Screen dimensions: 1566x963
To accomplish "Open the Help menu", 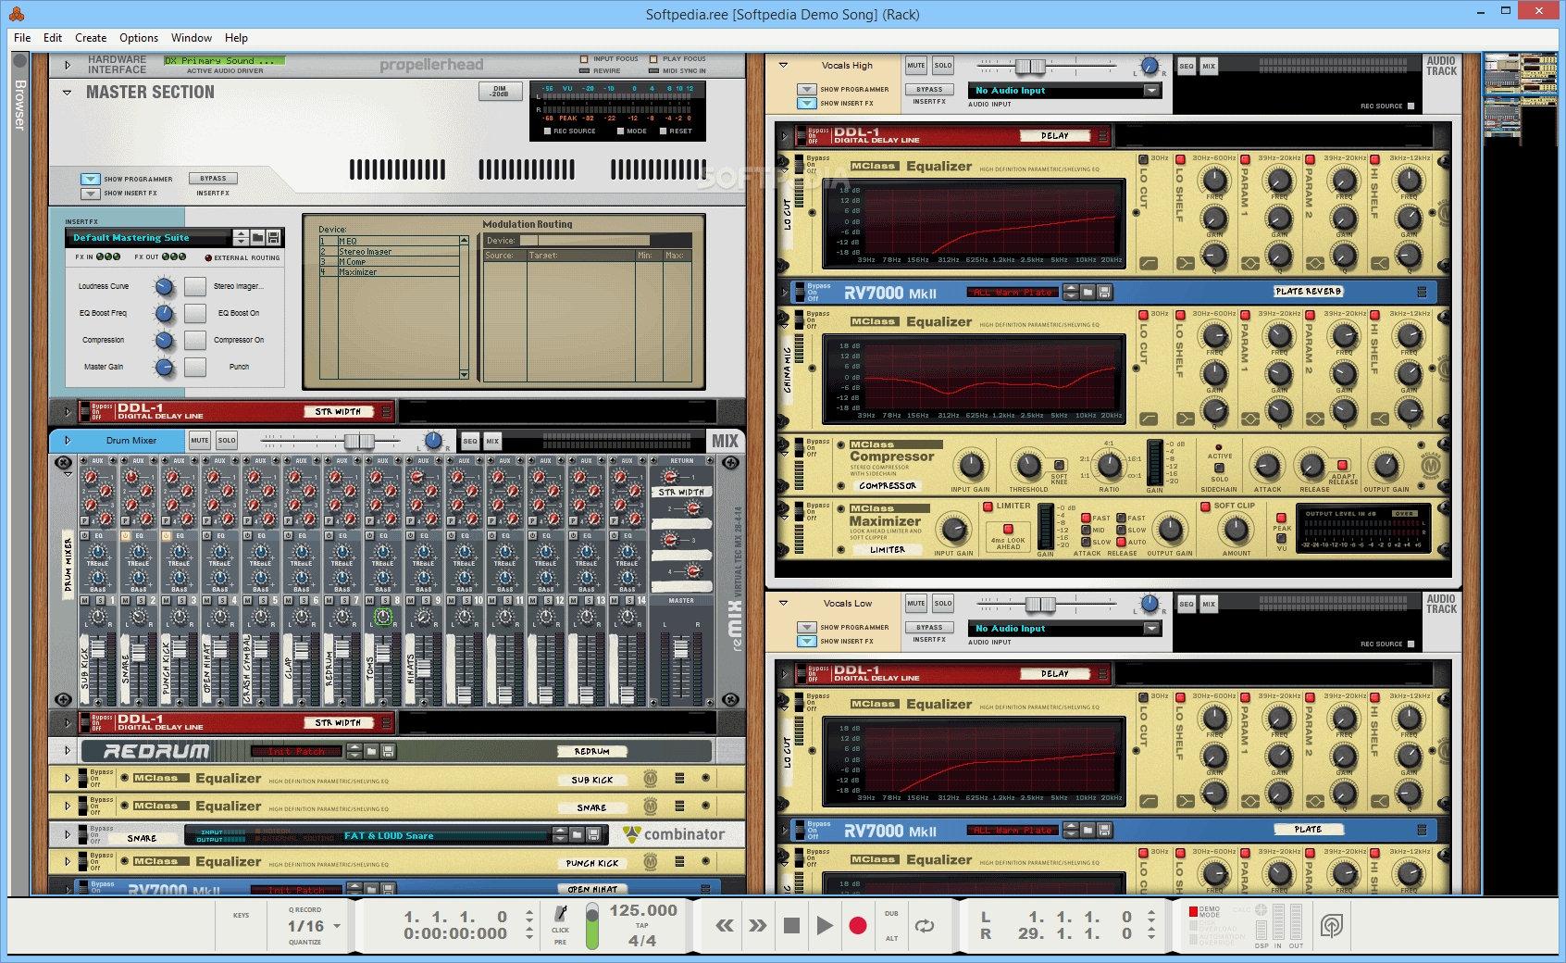I will coord(236,38).
